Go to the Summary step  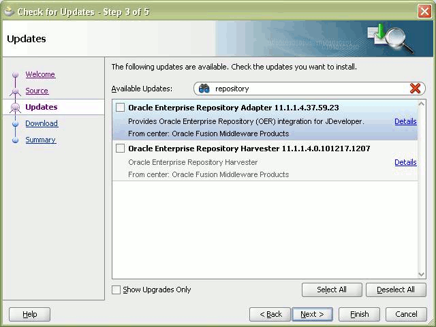41,140
